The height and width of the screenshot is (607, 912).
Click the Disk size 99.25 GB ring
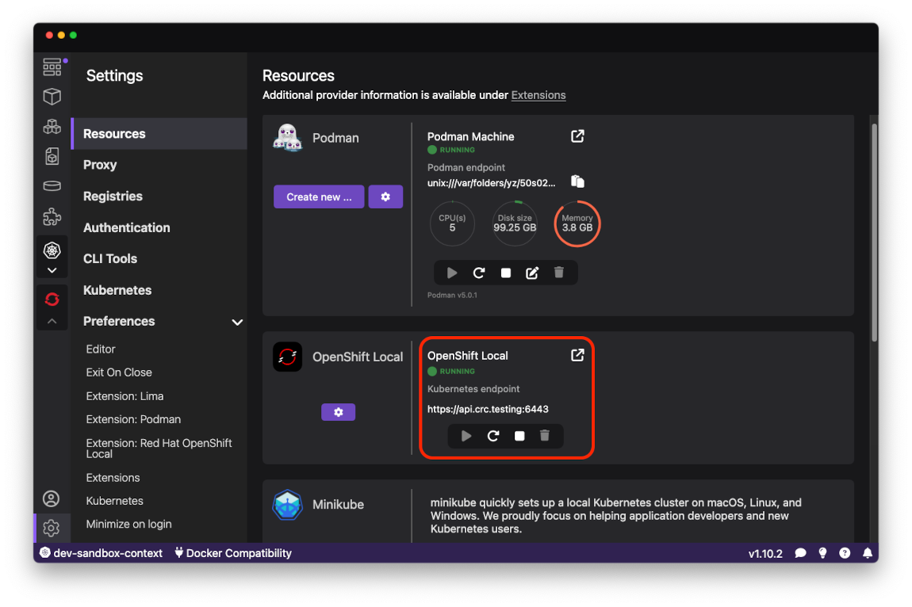(515, 223)
